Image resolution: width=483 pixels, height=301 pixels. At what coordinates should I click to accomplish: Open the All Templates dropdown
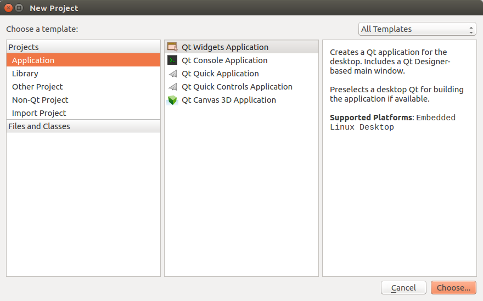coord(416,29)
